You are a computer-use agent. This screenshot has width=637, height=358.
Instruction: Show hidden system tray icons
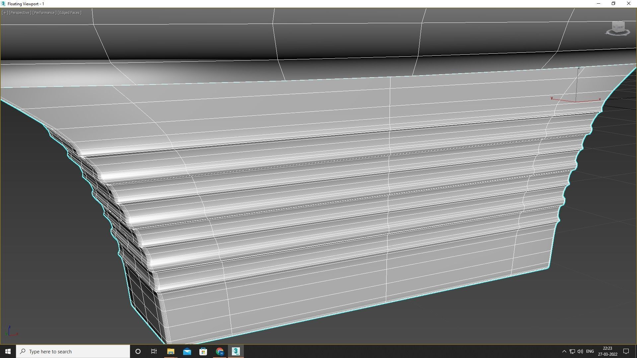[564, 351]
